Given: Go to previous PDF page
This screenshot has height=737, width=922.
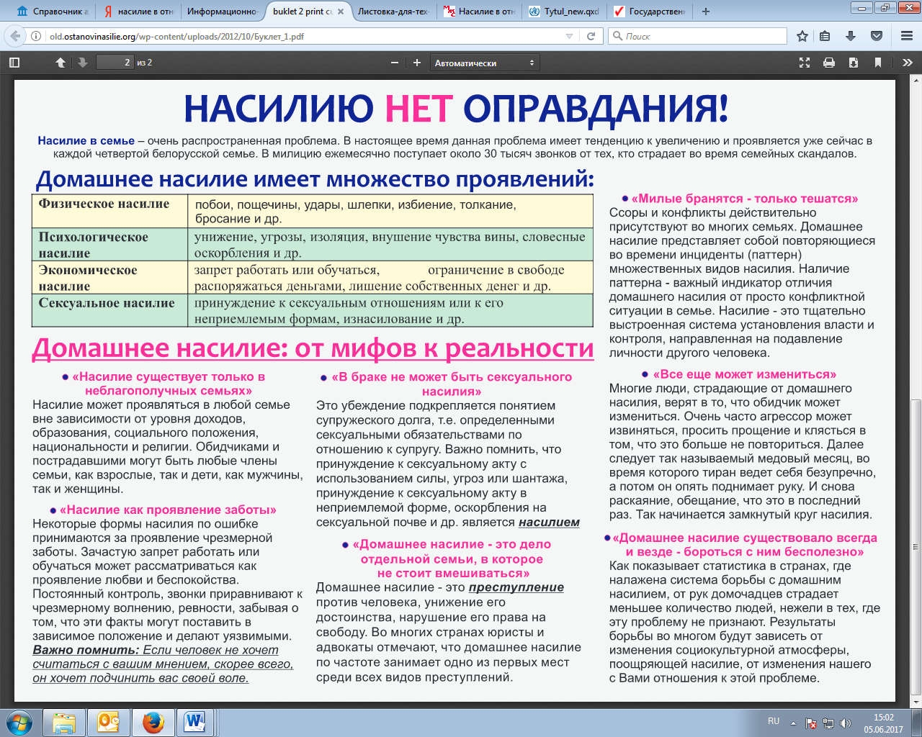Looking at the screenshot, I should click(x=61, y=63).
